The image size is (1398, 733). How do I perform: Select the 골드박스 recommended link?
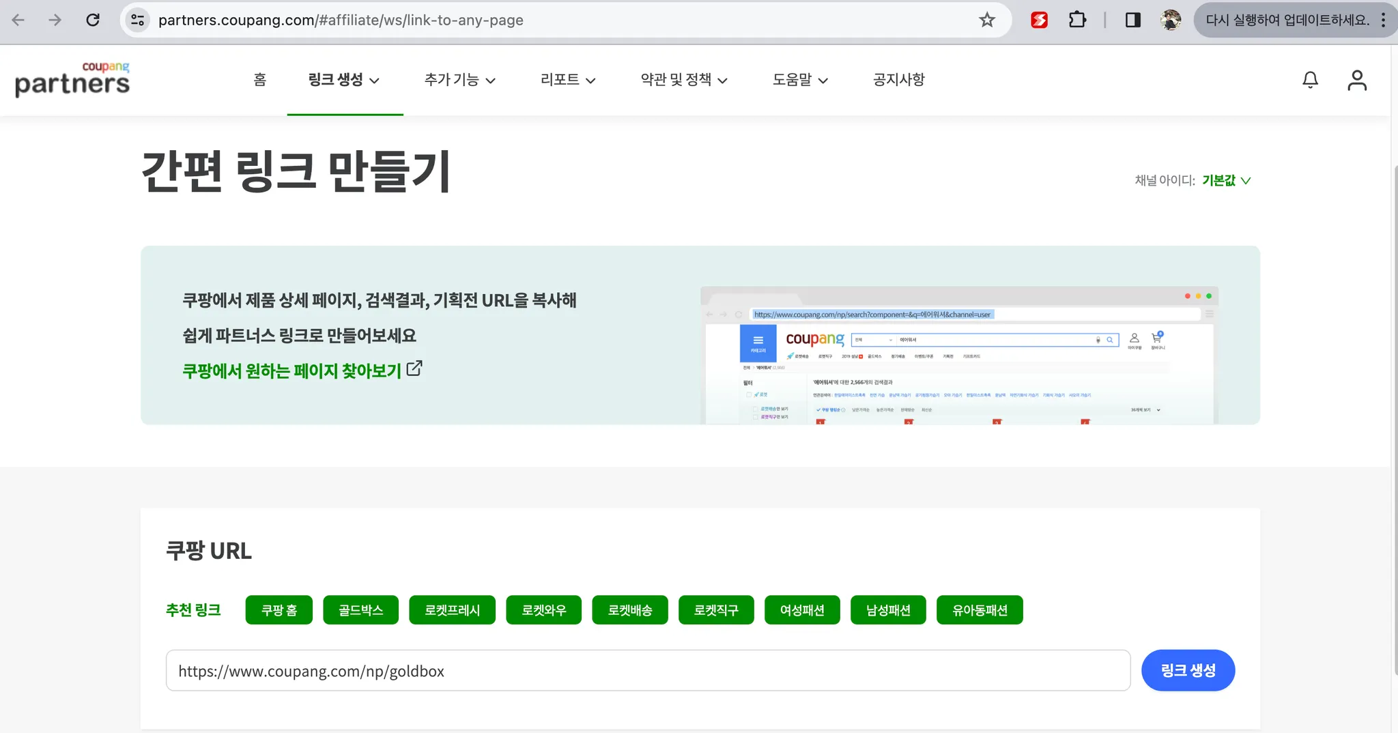click(x=361, y=610)
